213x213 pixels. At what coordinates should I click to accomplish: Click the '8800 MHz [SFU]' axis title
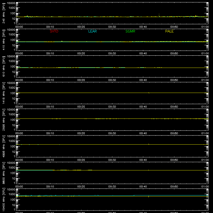point(4,173)
